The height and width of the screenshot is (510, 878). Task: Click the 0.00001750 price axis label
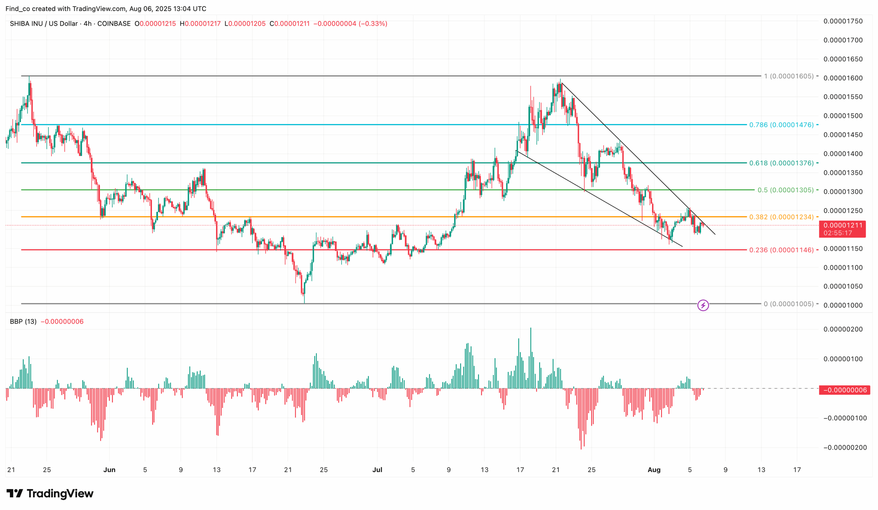point(843,21)
